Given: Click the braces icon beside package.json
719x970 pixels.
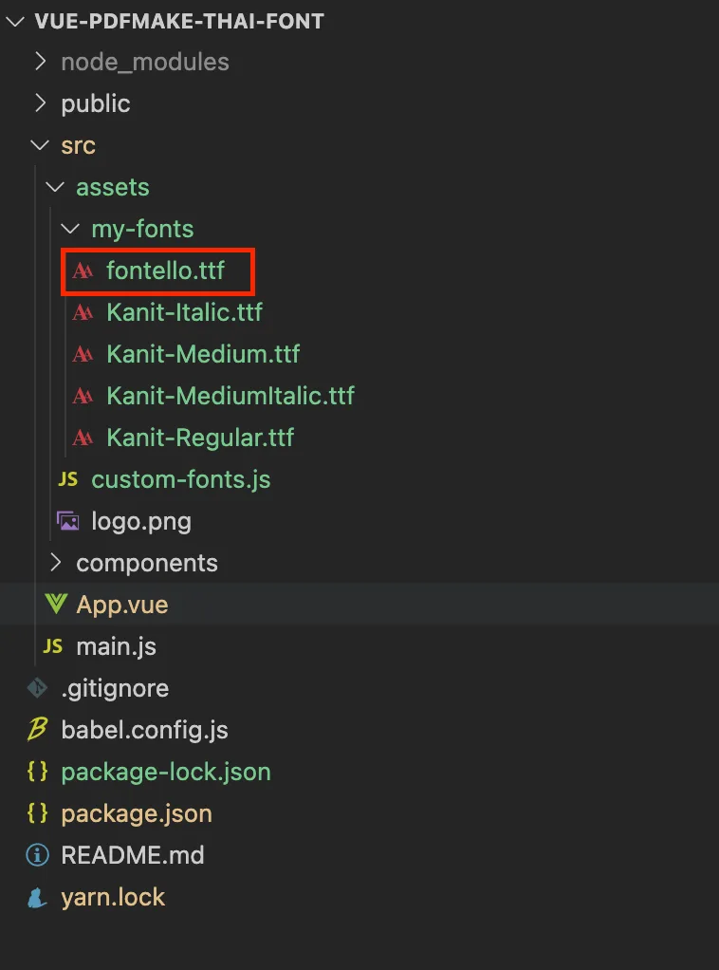Looking at the screenshot, I should (38, 812).
